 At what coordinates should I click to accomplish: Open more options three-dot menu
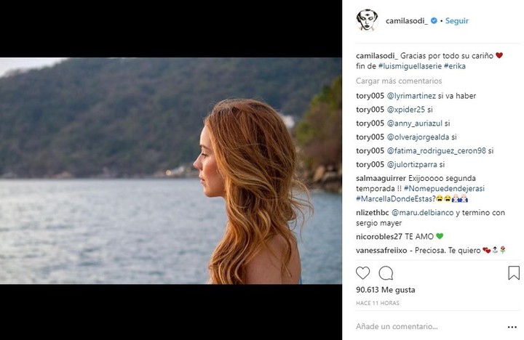pos(513,328)
